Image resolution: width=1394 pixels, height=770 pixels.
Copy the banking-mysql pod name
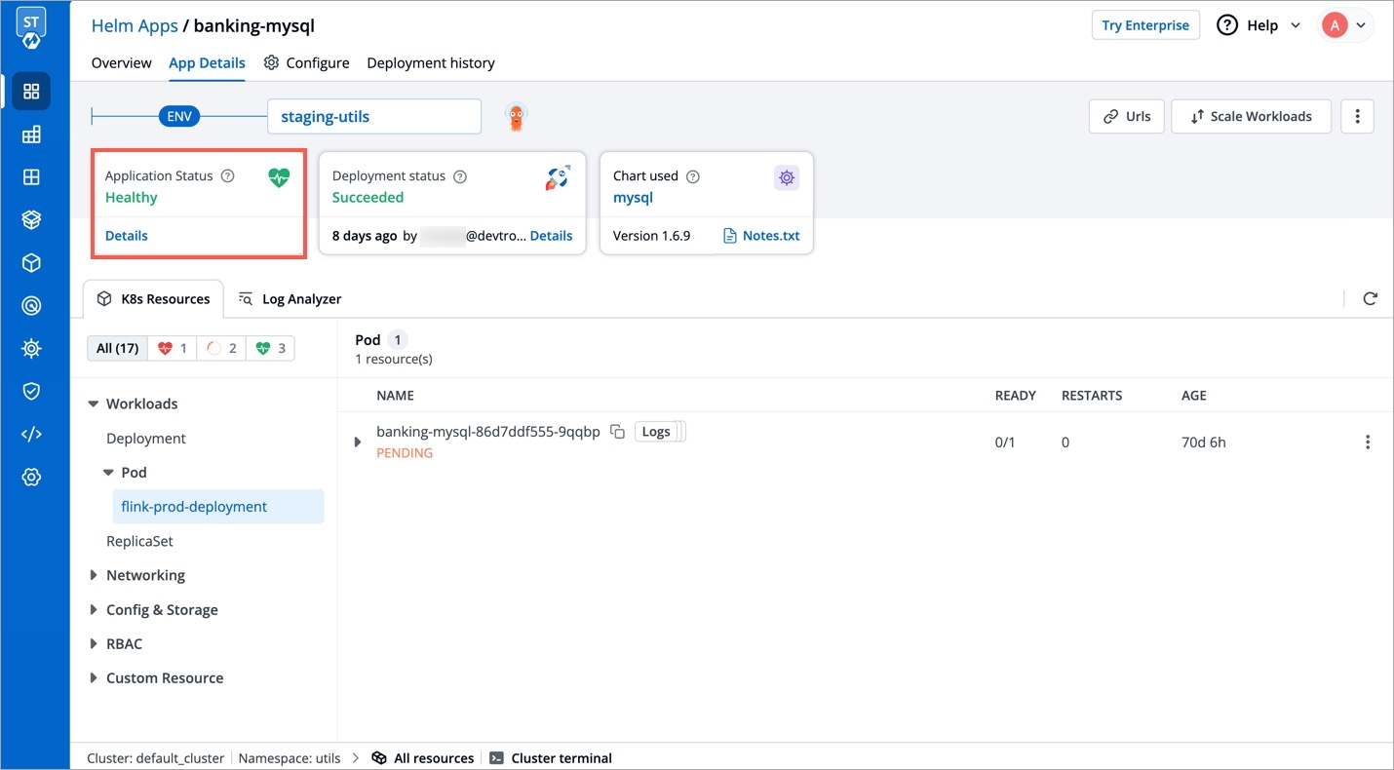617,432
